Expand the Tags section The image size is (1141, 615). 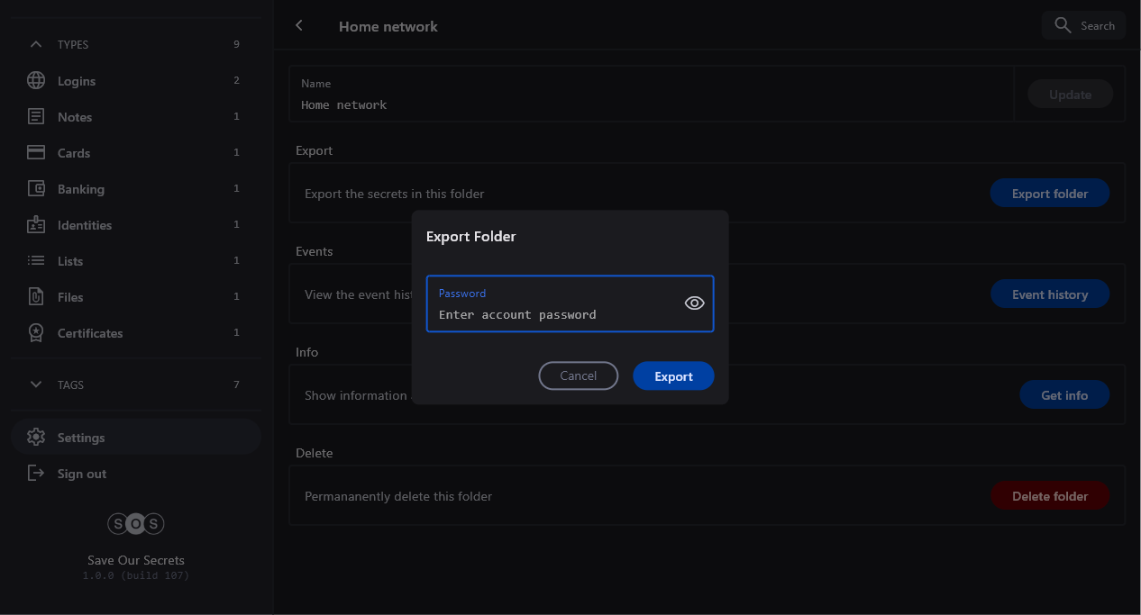[x=36, y=384]
